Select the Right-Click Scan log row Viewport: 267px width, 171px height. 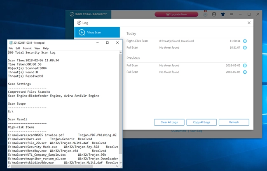click(x=187, y=41)
